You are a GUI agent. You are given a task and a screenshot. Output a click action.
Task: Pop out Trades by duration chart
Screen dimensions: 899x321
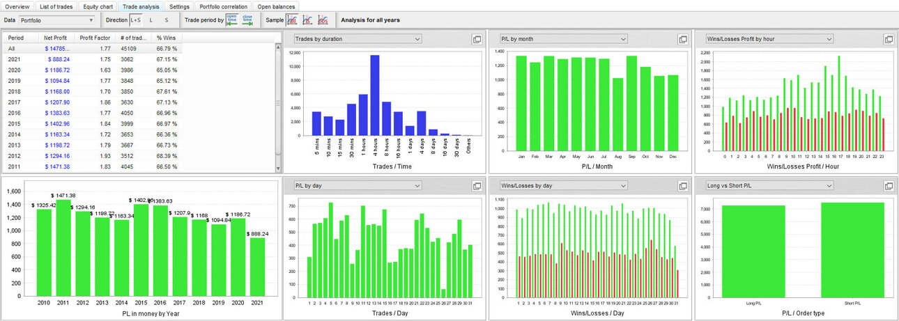(477, 39)
